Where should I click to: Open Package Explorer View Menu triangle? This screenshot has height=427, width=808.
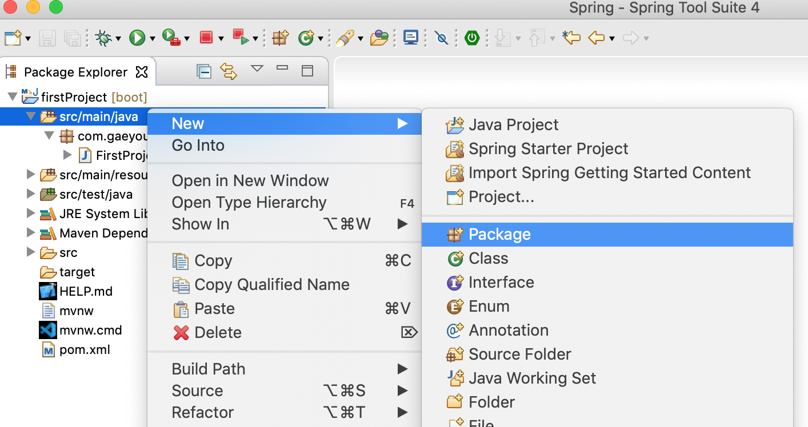[x=257, y=69]
